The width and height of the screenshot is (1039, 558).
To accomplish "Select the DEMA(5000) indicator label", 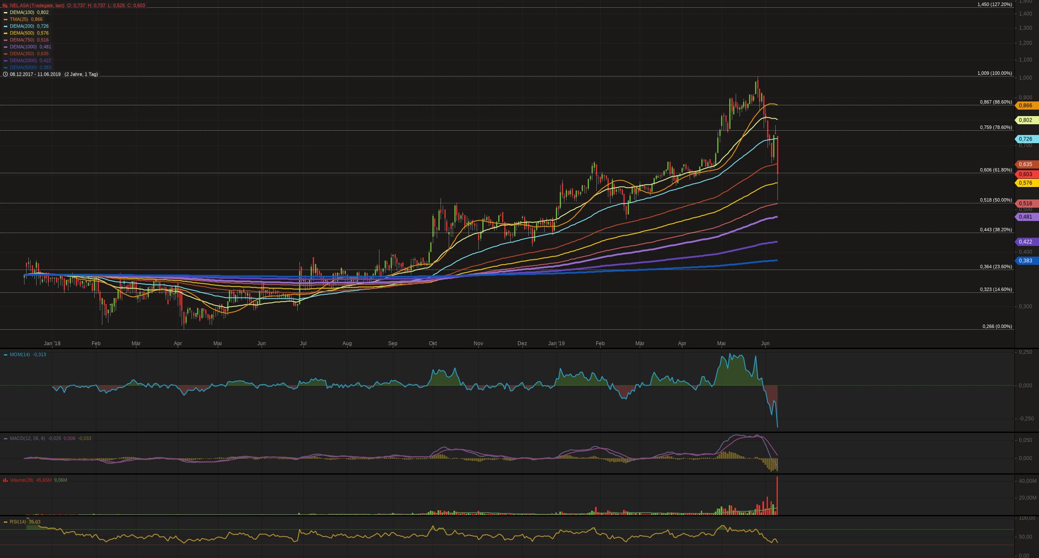I will (x=23, y=67).
